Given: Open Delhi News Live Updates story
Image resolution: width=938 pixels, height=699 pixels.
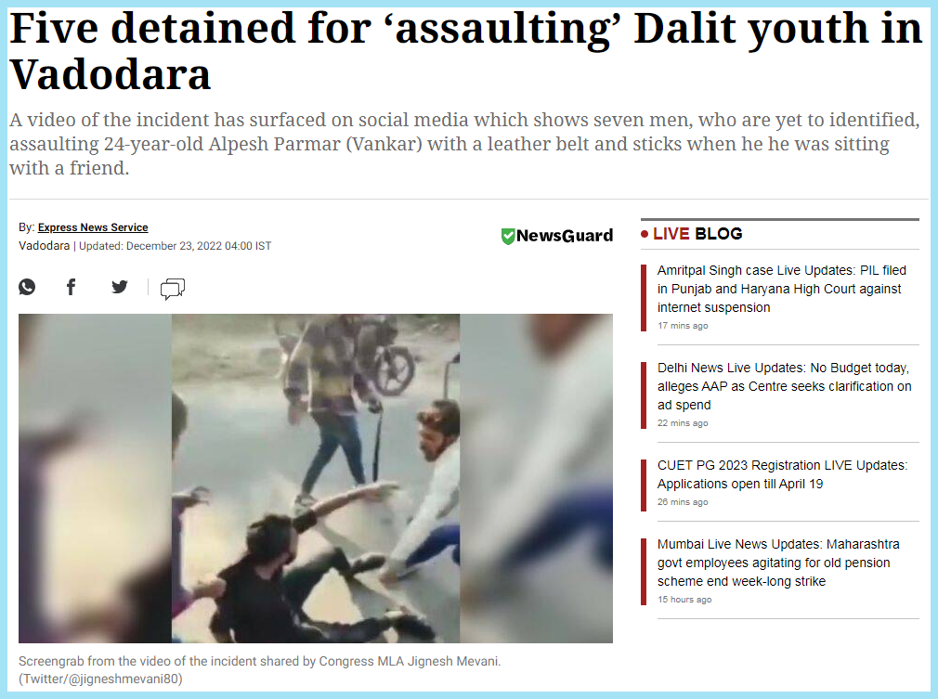Looking at the screenshot, I should (x=784, y=386).
